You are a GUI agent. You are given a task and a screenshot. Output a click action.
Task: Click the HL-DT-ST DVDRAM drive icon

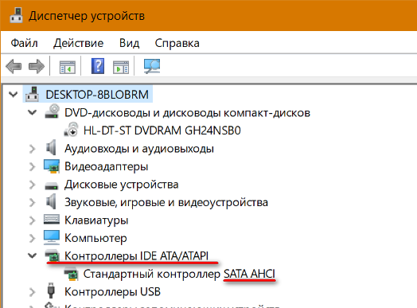[x=72, y=130]
